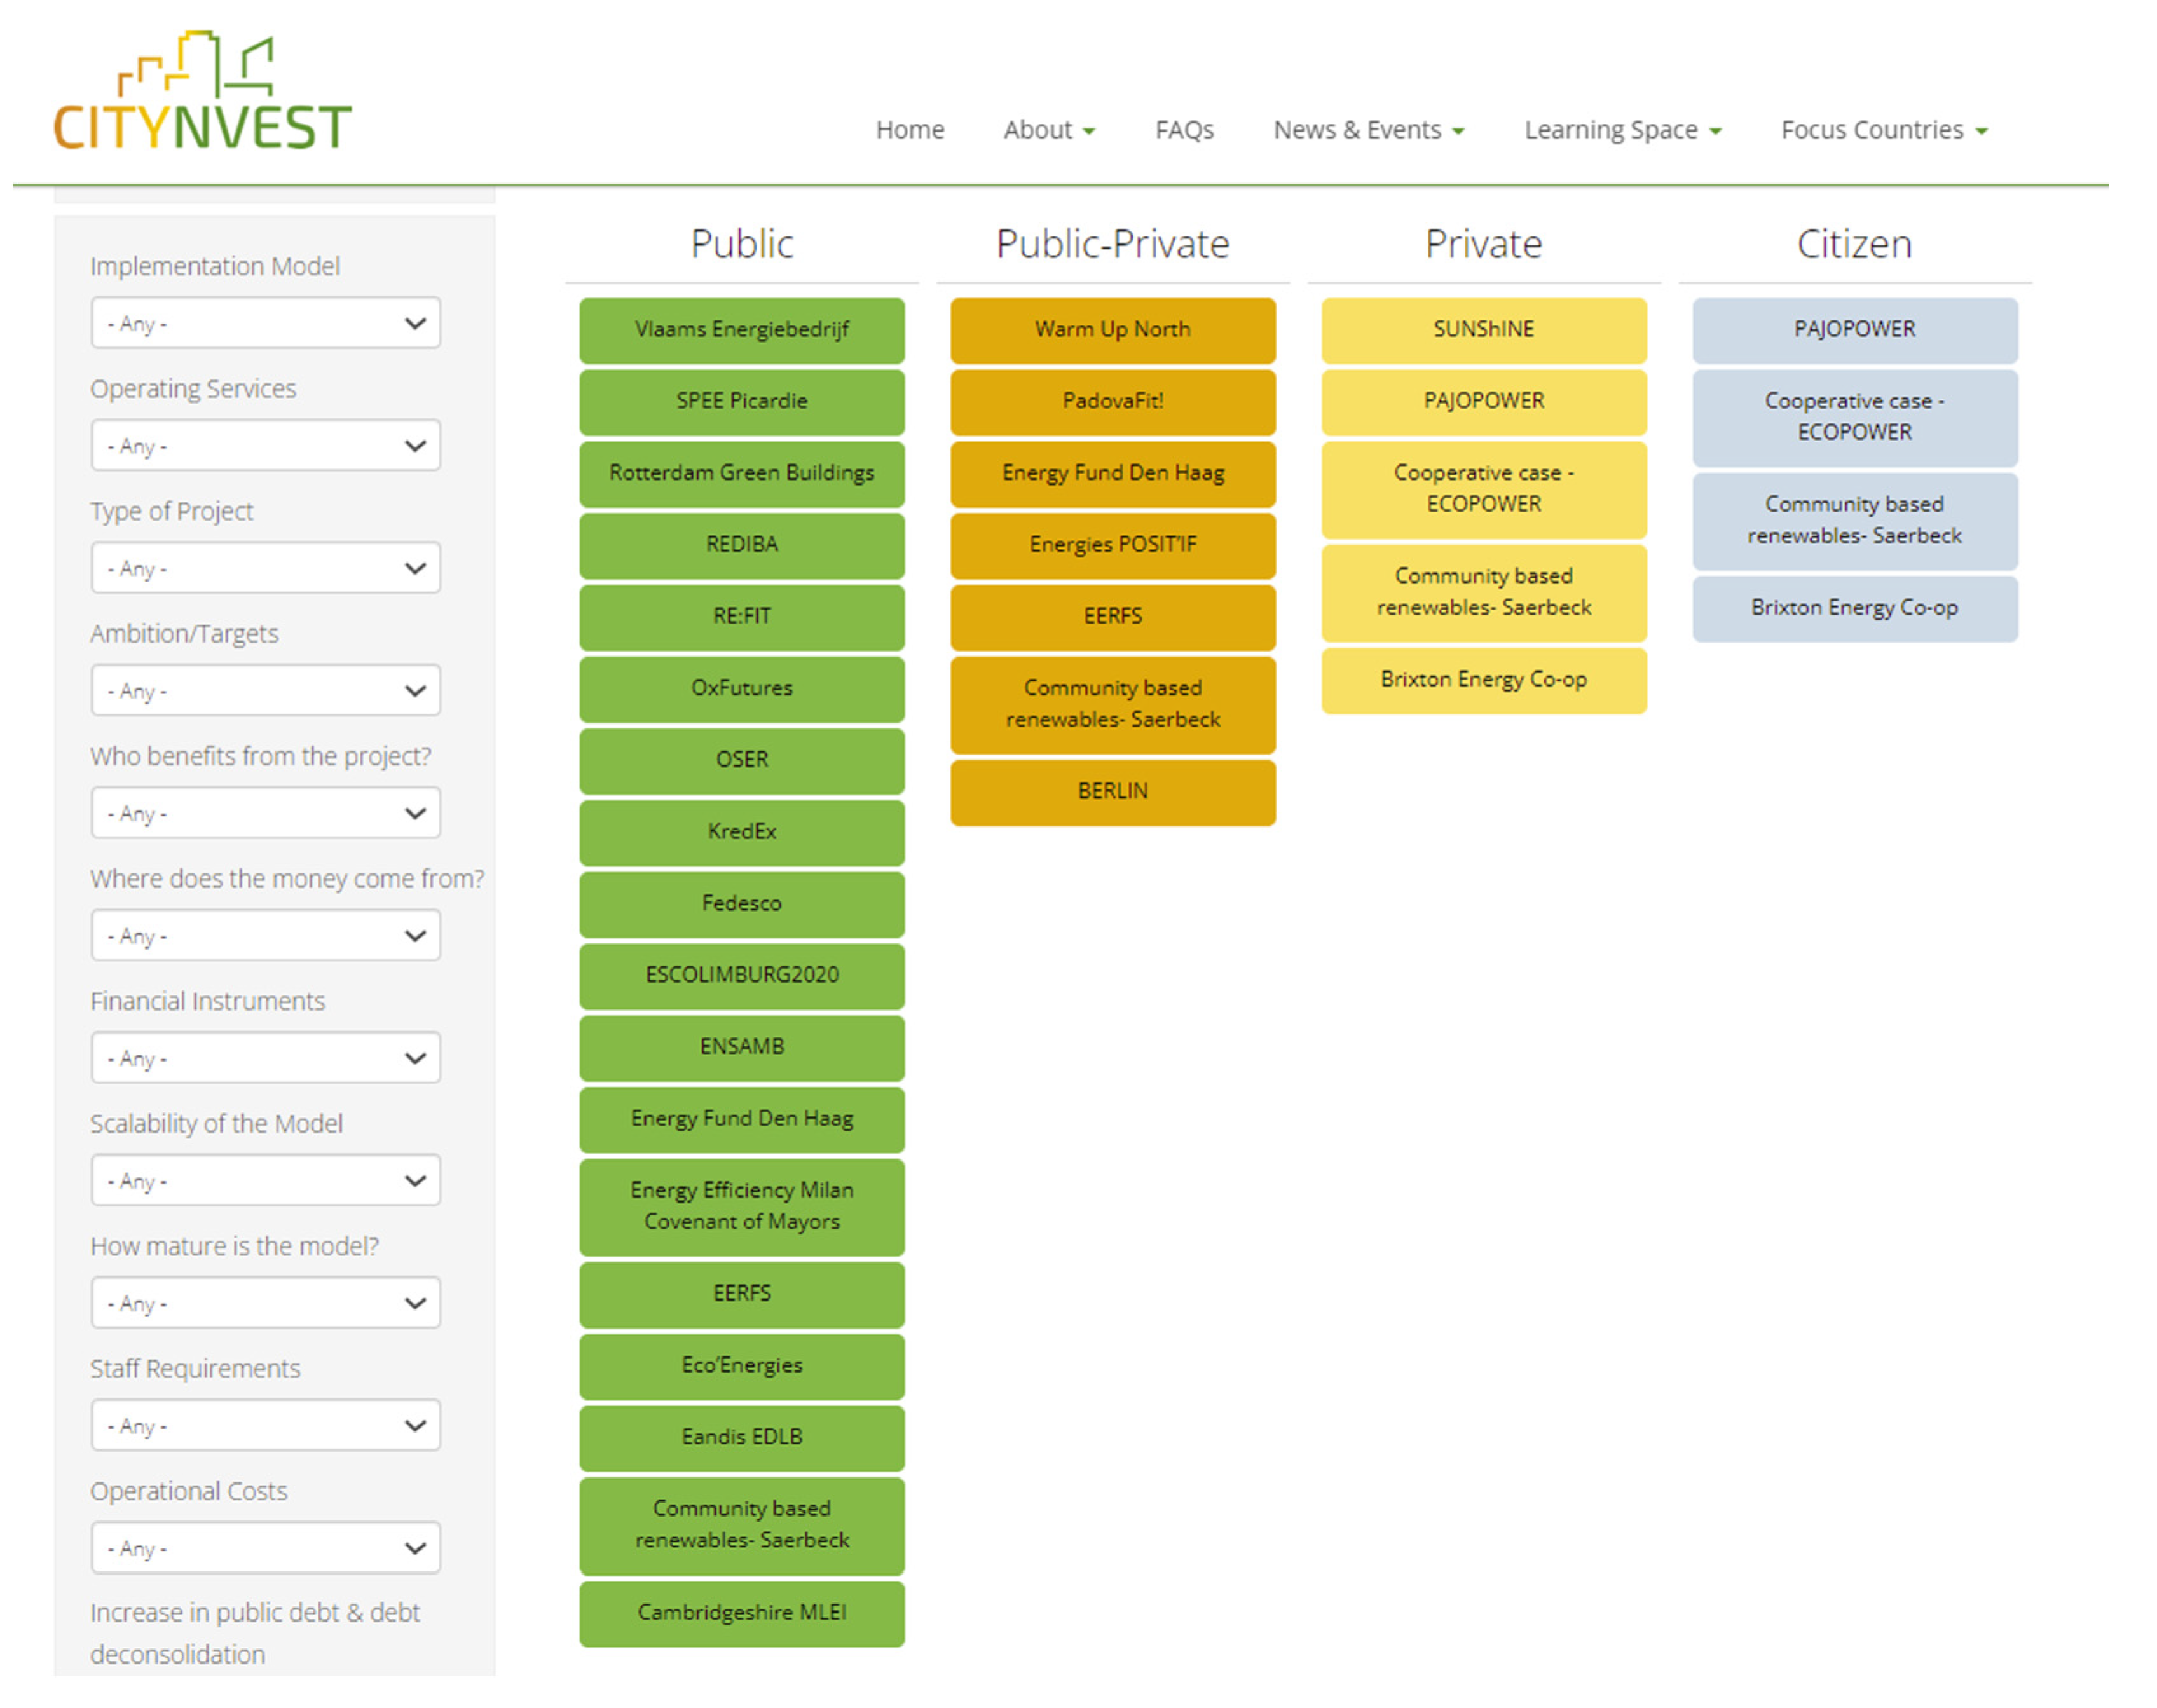Click Brixton Energy Co-op under Citizen

click(x=1853, y=608)
